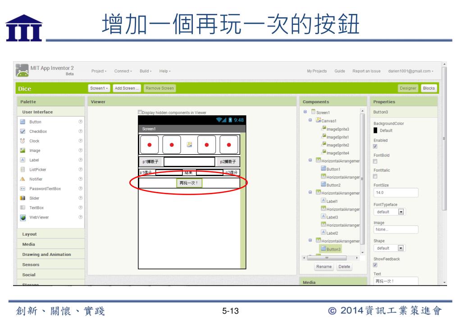Open help for Notifier component

pyautogui.click(x=80, y=179)
